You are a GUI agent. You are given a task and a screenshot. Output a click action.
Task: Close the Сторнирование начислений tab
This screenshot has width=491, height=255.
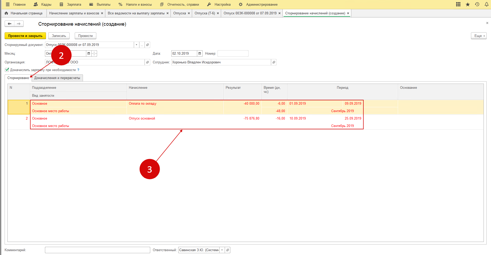348,13
